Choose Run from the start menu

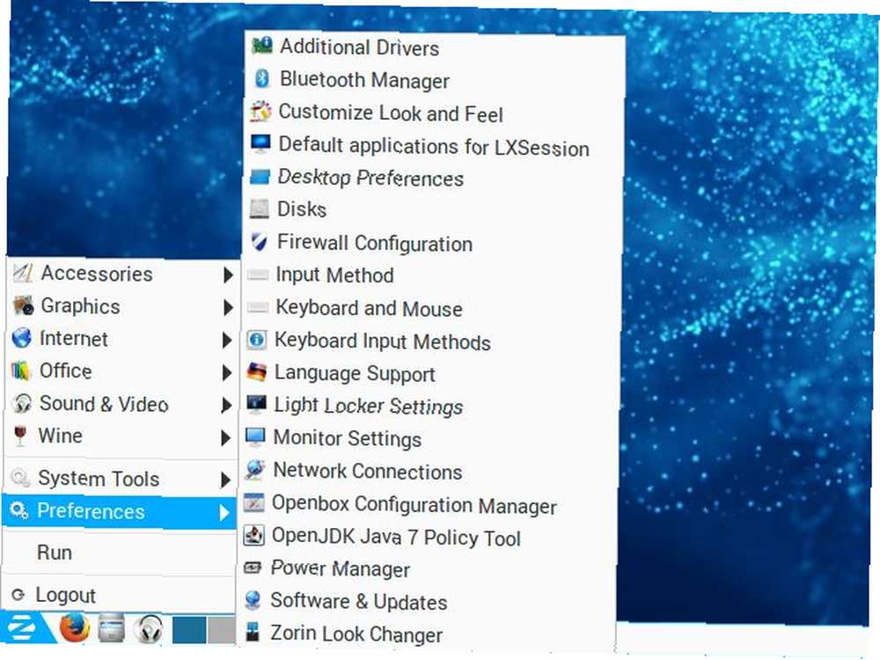tap(120, 553)
